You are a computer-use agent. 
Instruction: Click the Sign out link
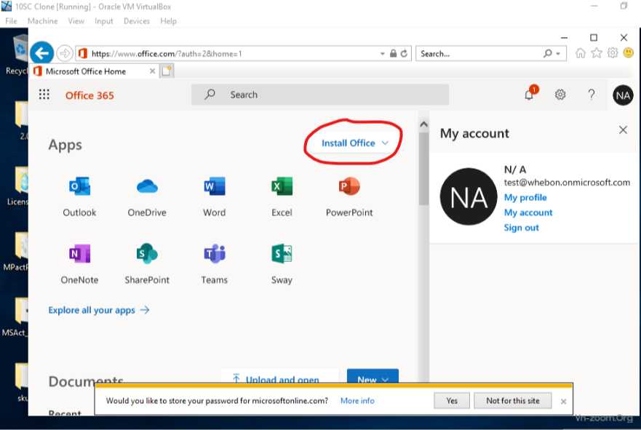point(521,228)
